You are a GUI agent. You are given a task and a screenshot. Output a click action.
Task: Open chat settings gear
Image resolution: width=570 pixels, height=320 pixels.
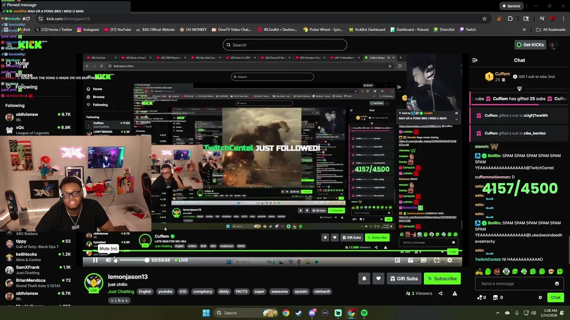[540, 298]
